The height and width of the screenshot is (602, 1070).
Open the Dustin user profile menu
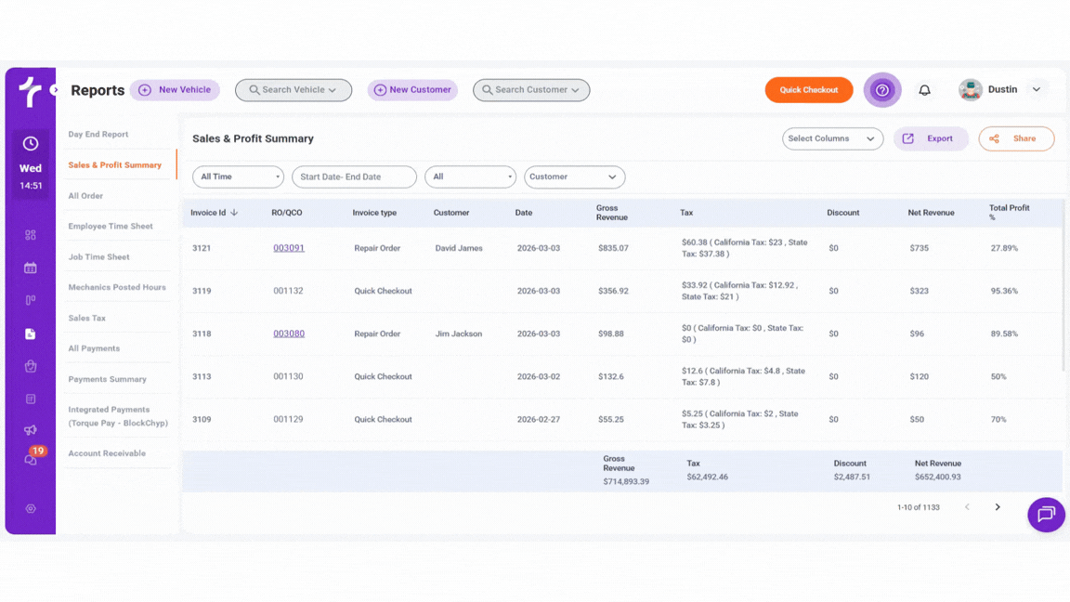tap(1002, 90)
